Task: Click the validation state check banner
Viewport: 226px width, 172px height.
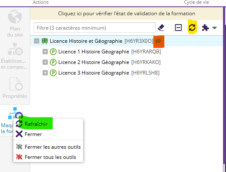Action: (x=126, y=14)
